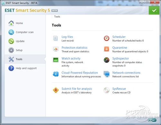Image resolution: width=161 pixels, height=125 pixels.
Task: Open the Log files link
Action: click(67, 37)
